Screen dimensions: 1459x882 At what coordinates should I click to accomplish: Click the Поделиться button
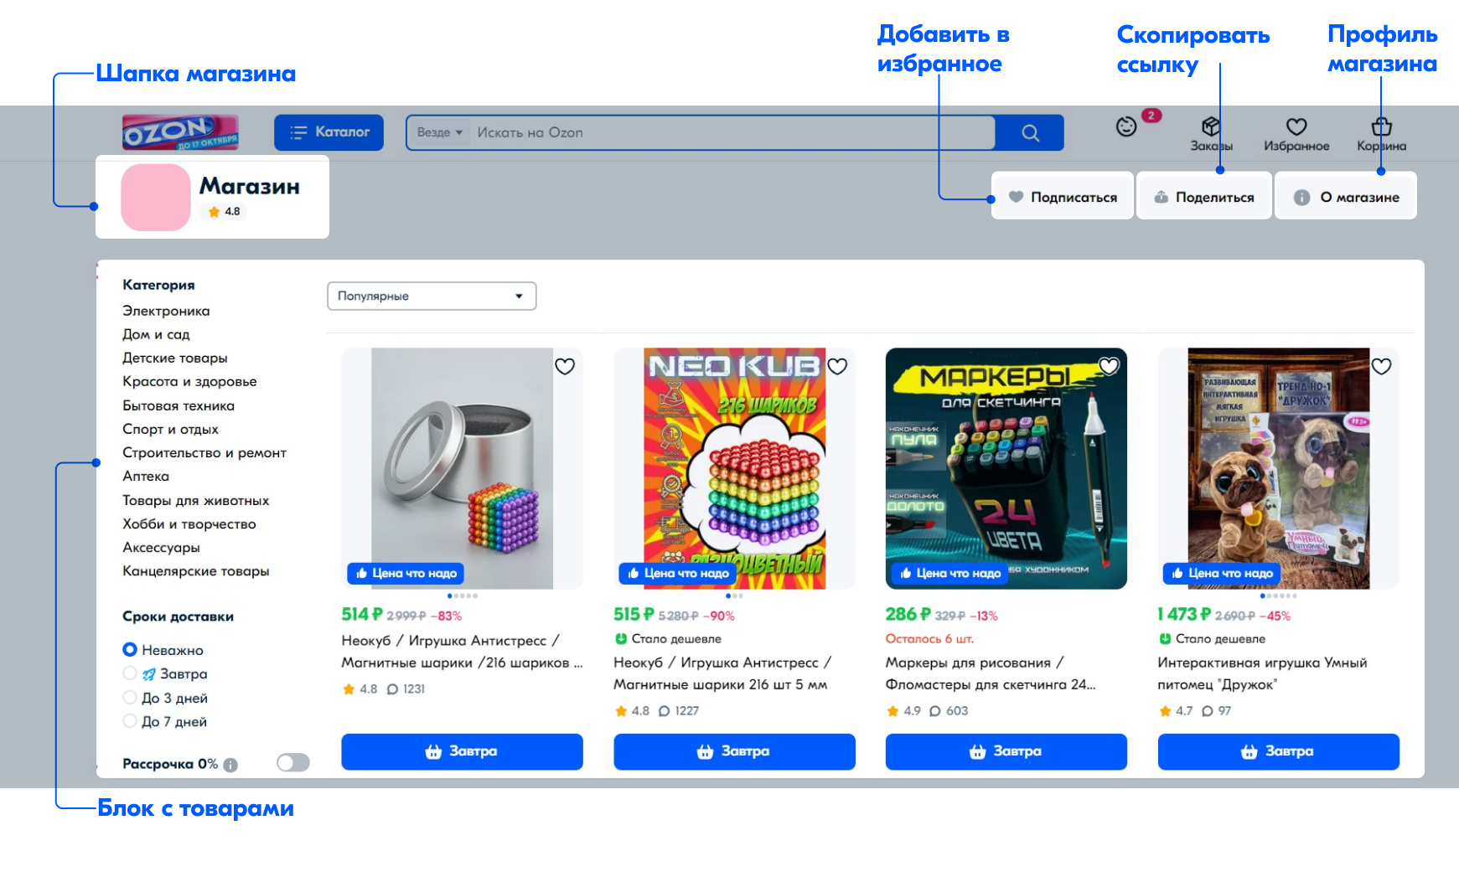point(1203,197)
